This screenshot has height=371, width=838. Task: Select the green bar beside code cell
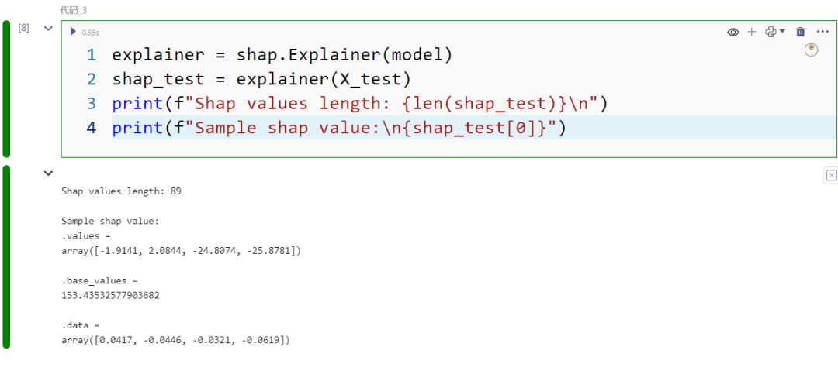click(x=6, y=89)
